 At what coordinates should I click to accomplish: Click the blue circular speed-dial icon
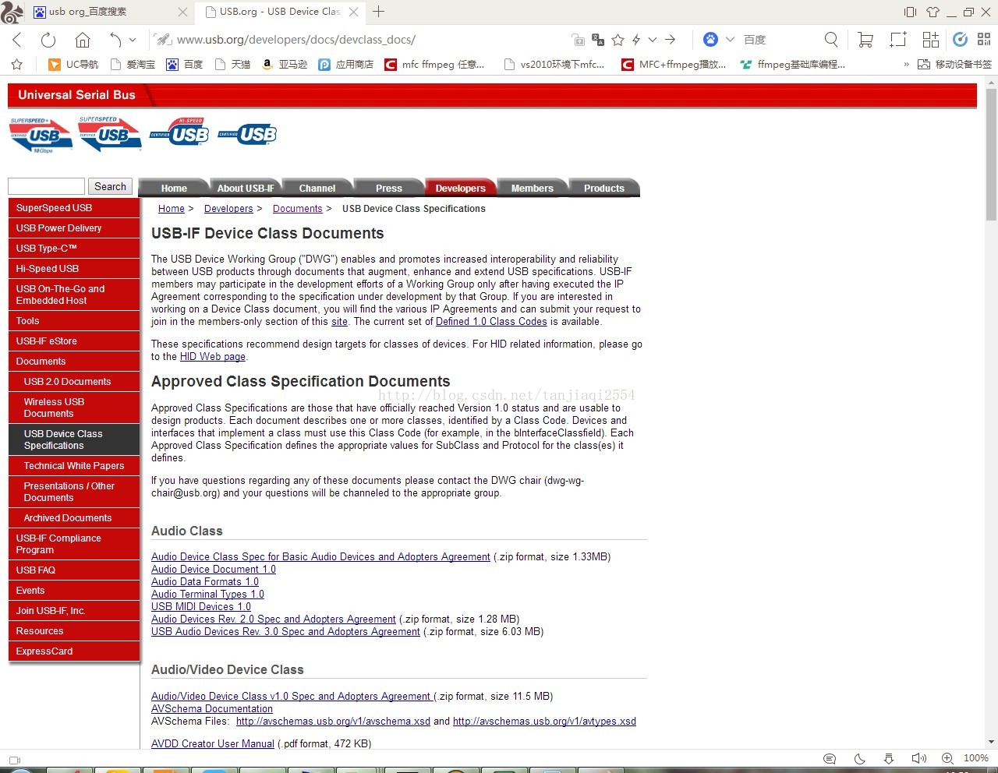tap(961, 39)
